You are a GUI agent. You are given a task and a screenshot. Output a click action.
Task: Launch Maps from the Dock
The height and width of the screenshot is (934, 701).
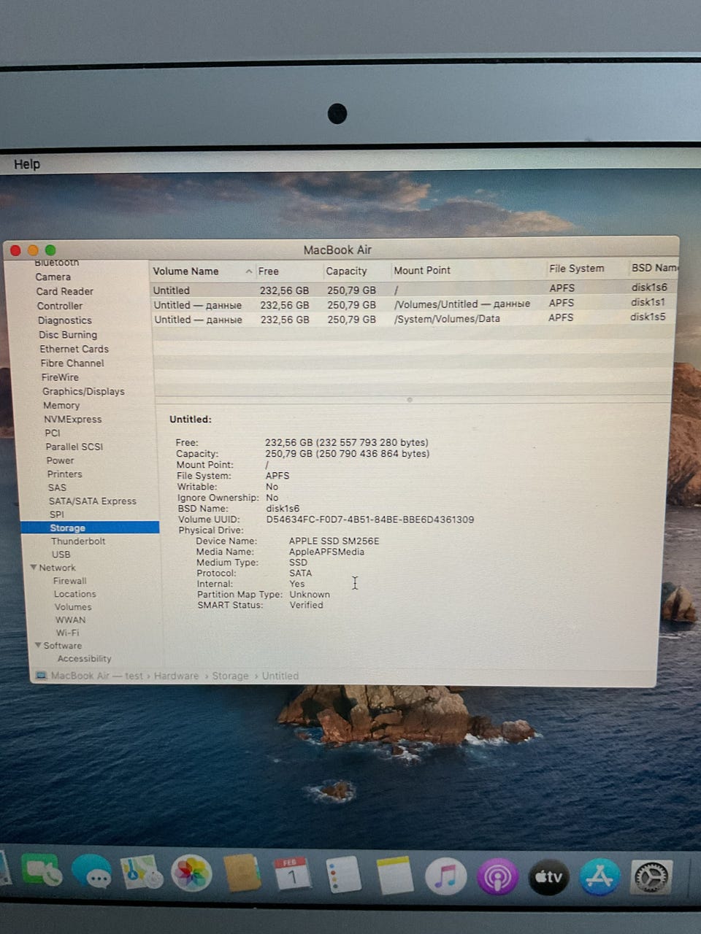(142, 872)
